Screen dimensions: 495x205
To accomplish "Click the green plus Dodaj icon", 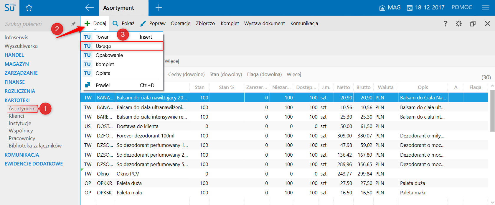I will [x=87, y=23].
